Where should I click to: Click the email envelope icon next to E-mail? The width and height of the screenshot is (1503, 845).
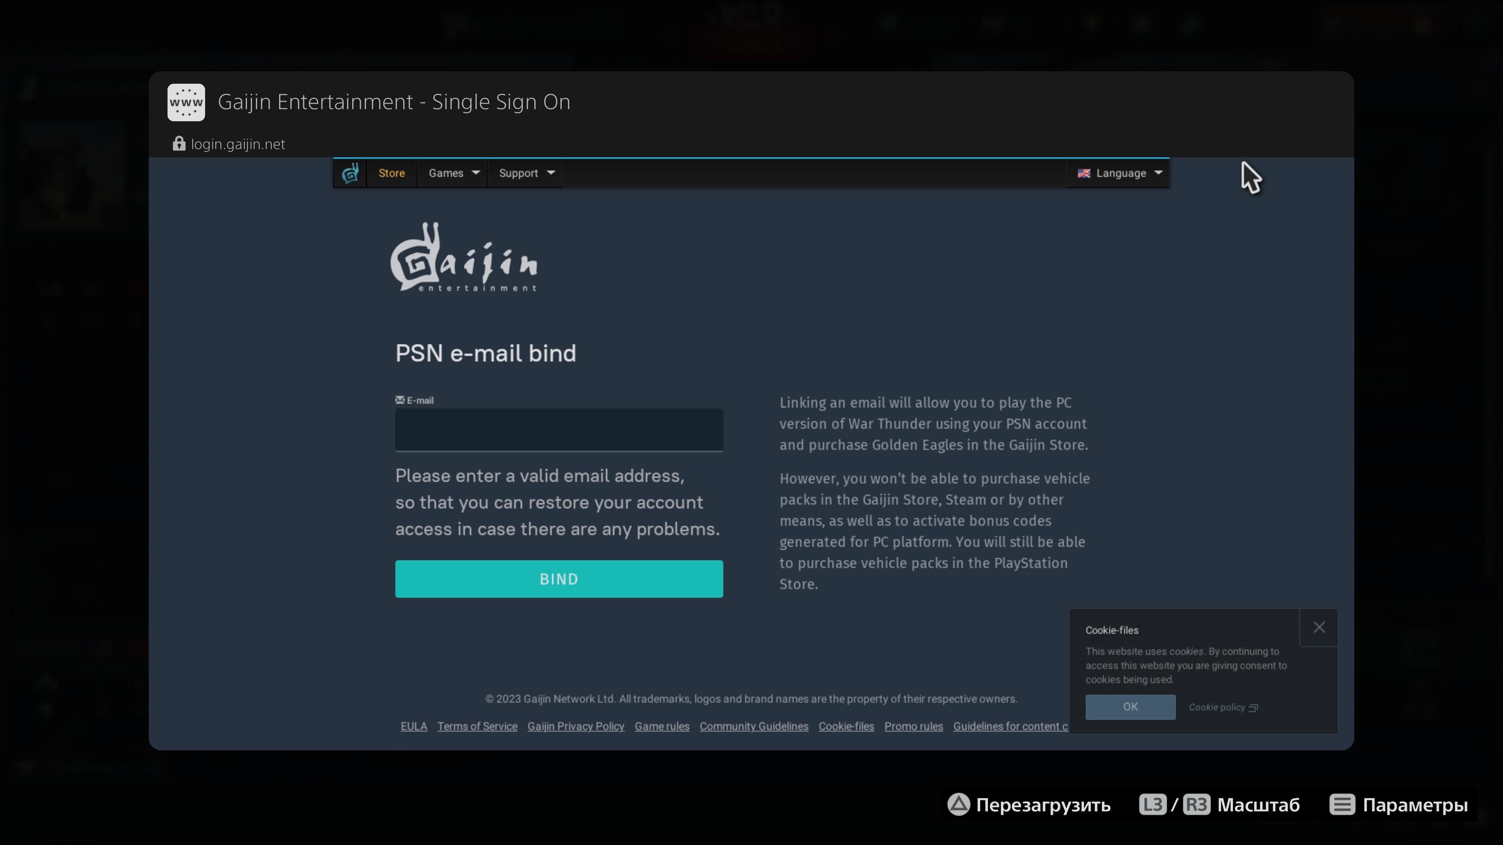click(400, 400)
